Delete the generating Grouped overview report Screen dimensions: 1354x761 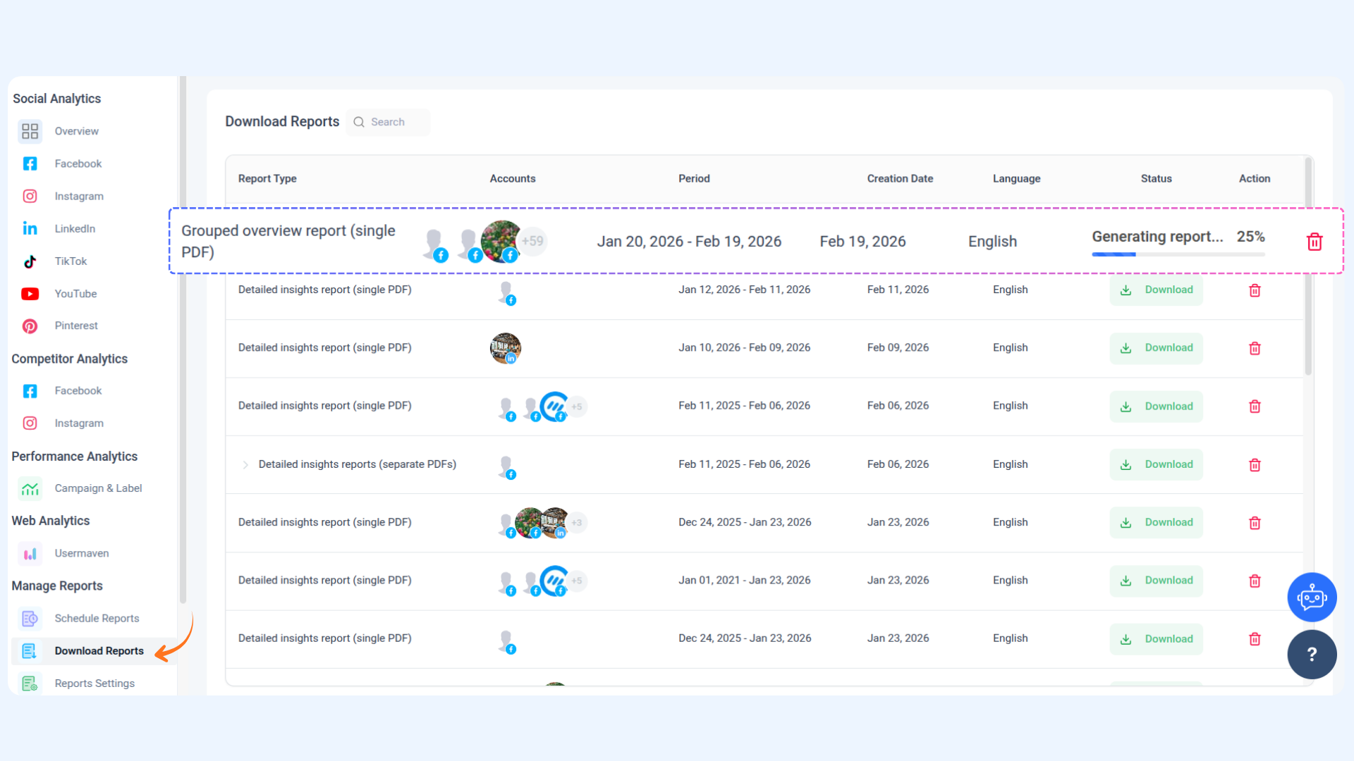pyautogui.click(x=1315, y=242)
